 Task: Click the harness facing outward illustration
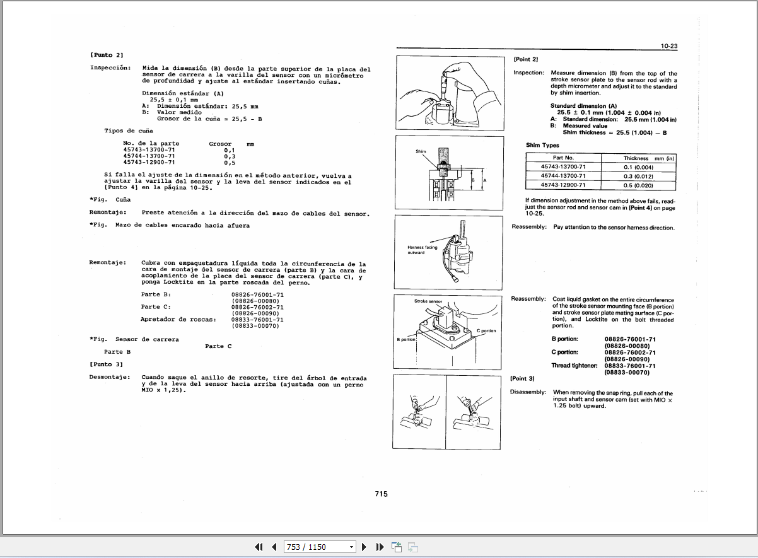tap(448, 253)
